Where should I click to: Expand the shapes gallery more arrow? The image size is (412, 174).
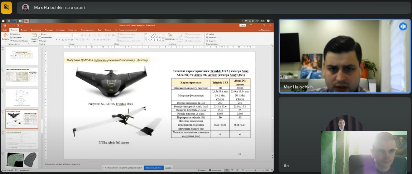coord(163,41)
